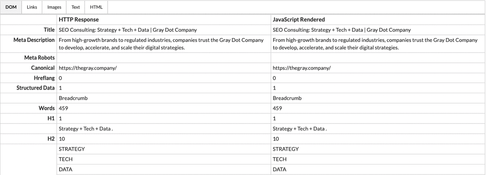Click the HTTP Response column header
This screenshot has height=175, width=486.
[x=79, y=19]
